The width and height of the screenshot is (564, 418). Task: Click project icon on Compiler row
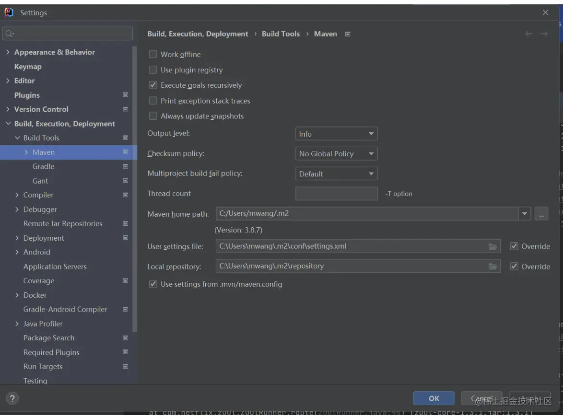coord(125,195)
